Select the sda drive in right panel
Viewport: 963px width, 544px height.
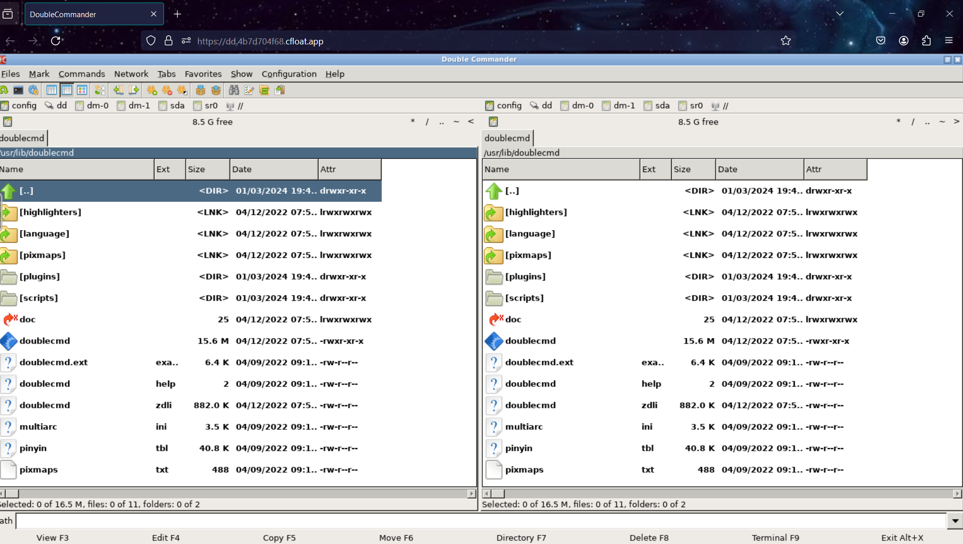click(x=656, y=105)
